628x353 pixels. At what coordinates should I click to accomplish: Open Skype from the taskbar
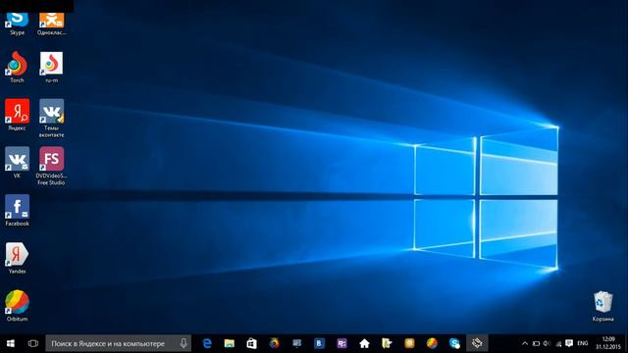454,343
